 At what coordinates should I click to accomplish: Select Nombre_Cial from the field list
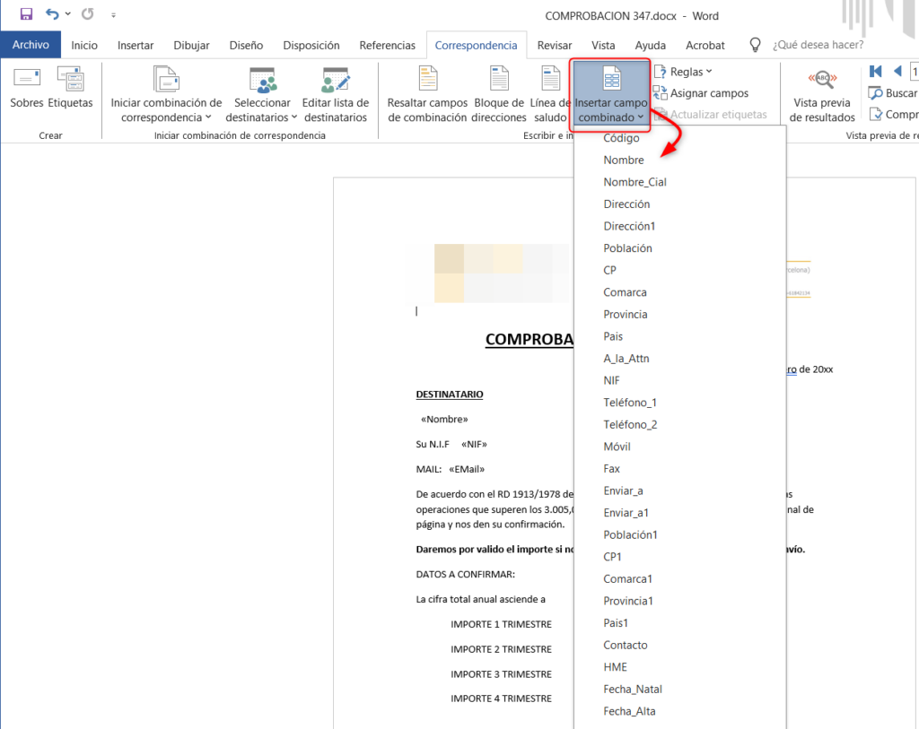(635, 182)
